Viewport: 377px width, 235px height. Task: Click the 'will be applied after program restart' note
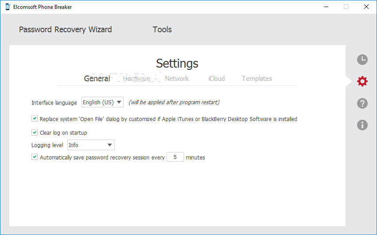174,102
